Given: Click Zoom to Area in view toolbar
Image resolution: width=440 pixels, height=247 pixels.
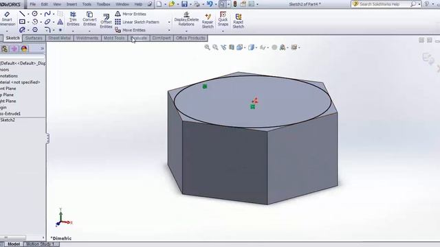Looking at the screenshot, I should [x=215, y=47].
